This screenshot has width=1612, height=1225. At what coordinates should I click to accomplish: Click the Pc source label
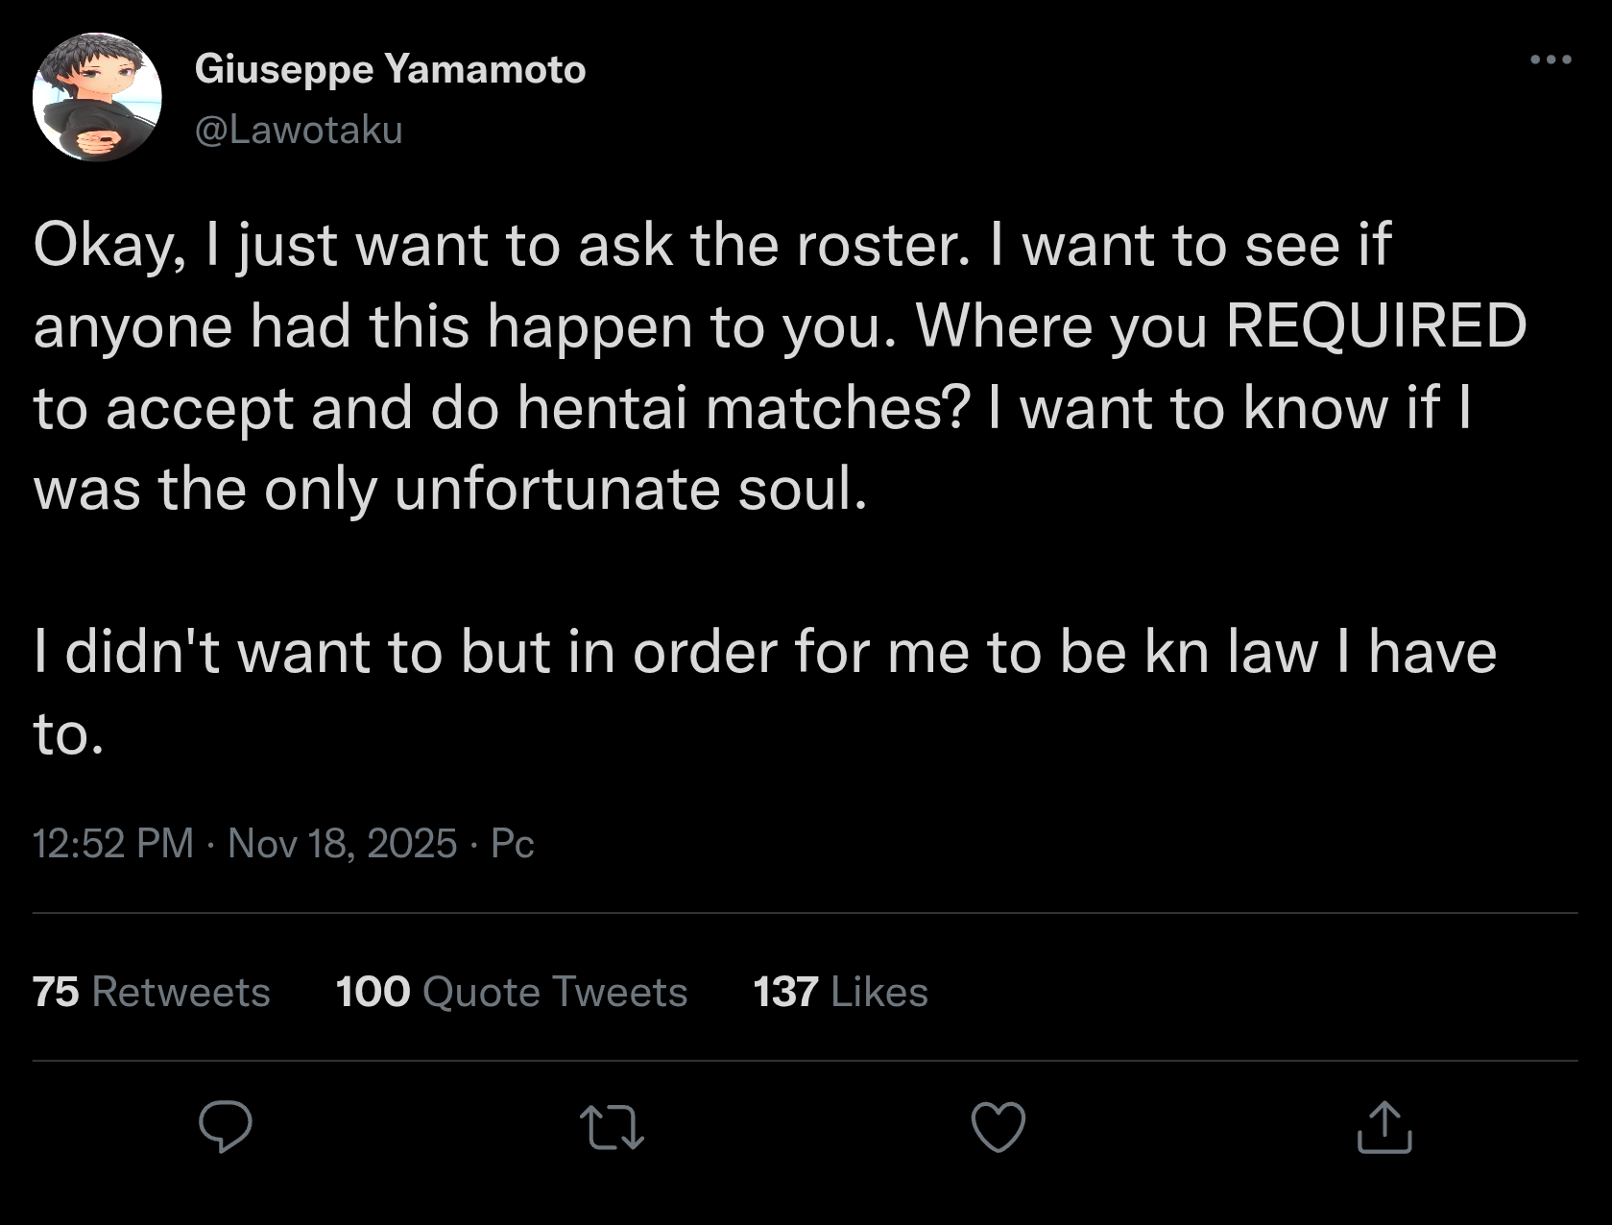coord(512,843)
